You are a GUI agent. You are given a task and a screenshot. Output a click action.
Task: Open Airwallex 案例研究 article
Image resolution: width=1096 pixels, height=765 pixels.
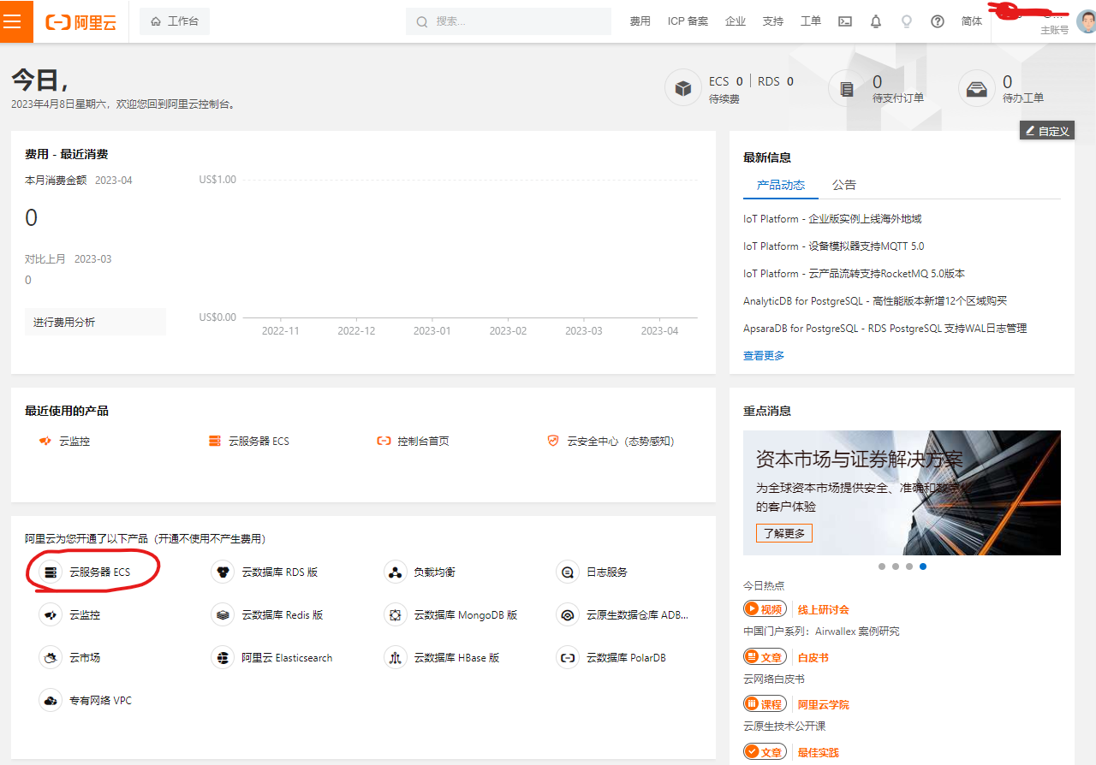tap(821, 632)
